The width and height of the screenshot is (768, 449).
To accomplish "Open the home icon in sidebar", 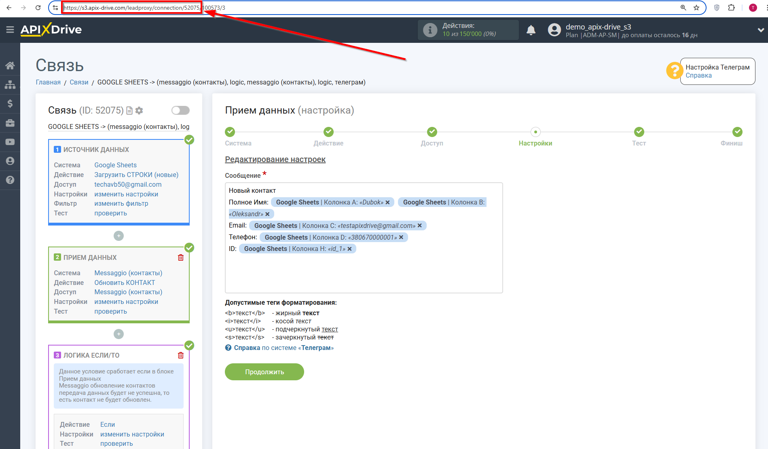I will tap(10, 65).
